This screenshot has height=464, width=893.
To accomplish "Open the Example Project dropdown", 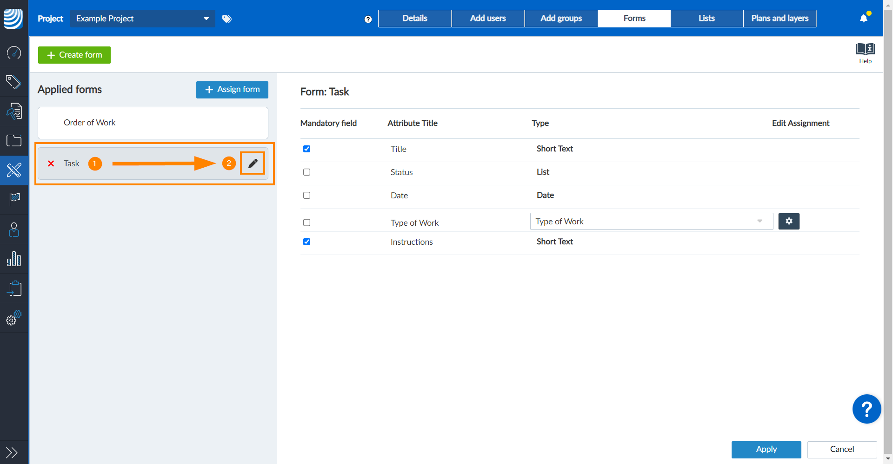I will click(x=142, y=19).
